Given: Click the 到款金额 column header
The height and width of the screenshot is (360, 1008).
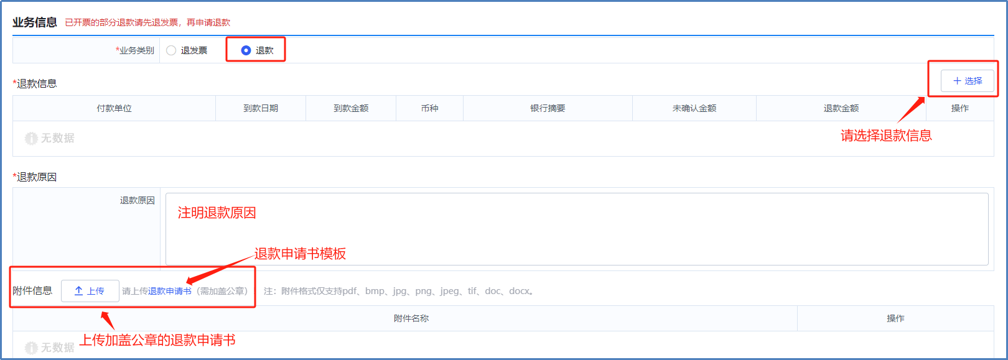Looking at the screenshot, I should point(351,108).
